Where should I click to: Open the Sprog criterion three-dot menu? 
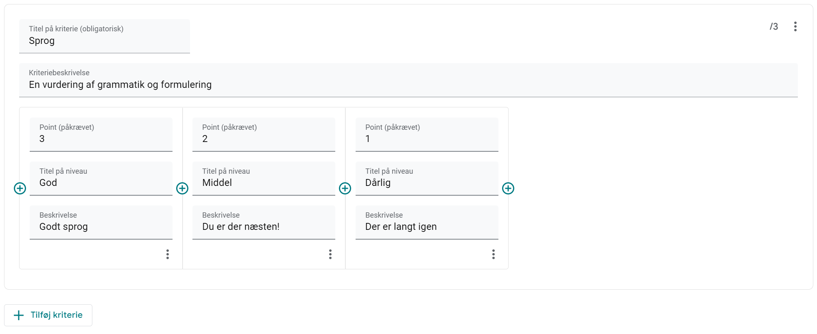(x=795, y=26)
